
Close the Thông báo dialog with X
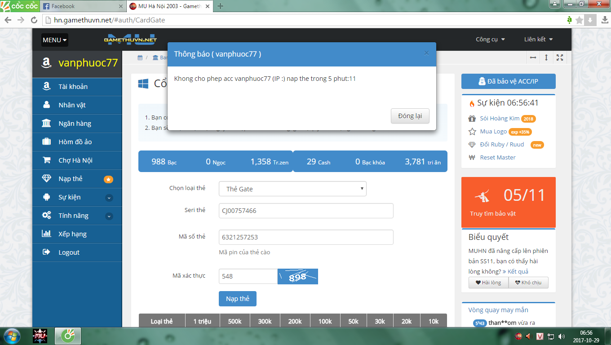[426, 53]
